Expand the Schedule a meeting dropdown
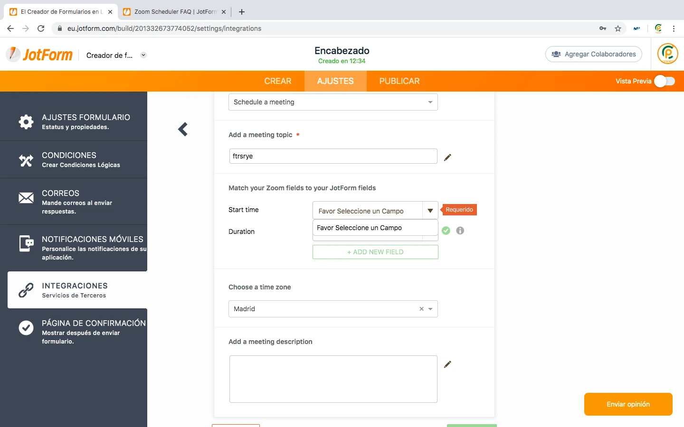684x427 pixels. [x=429, y=102]
